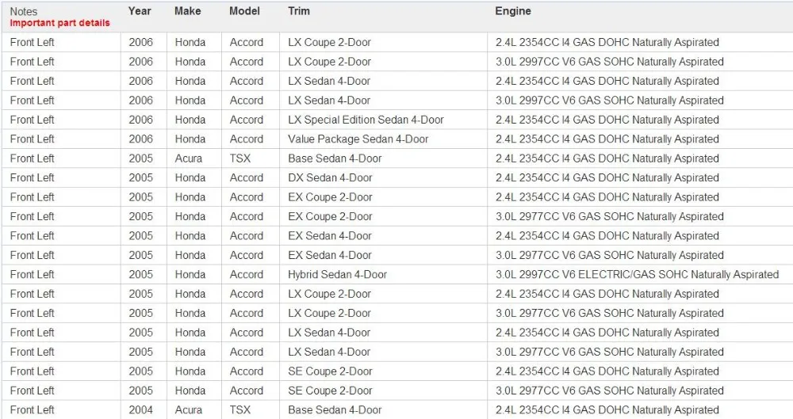Click the Honda make cell in the DX Sedan row
The width and height of the screenshot is (793, 419).
(190, 178)
